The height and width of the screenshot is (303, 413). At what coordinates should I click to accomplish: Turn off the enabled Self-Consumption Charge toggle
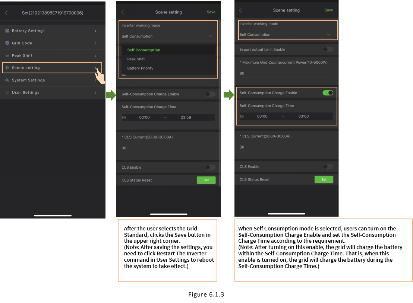328,93
